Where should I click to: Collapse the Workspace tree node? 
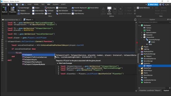coord(139,25)
